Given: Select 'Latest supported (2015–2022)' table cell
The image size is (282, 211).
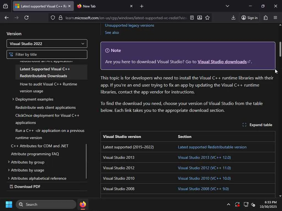Looking at the screenshot, I should [x=138, y=147].
